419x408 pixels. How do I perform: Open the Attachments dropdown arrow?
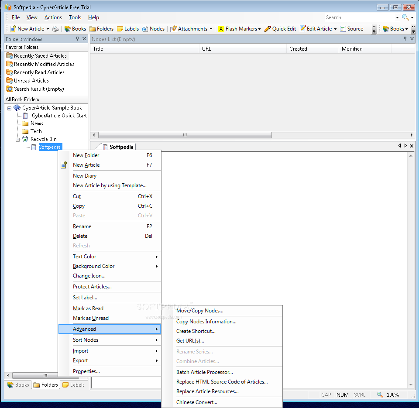point(211,29)
